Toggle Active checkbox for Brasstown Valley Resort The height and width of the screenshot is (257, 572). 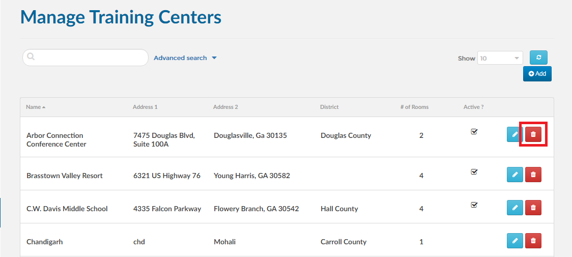(x=474, y=172)
